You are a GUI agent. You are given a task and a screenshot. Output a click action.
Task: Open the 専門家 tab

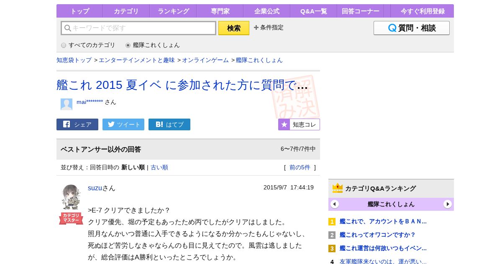tap(220, 11)
